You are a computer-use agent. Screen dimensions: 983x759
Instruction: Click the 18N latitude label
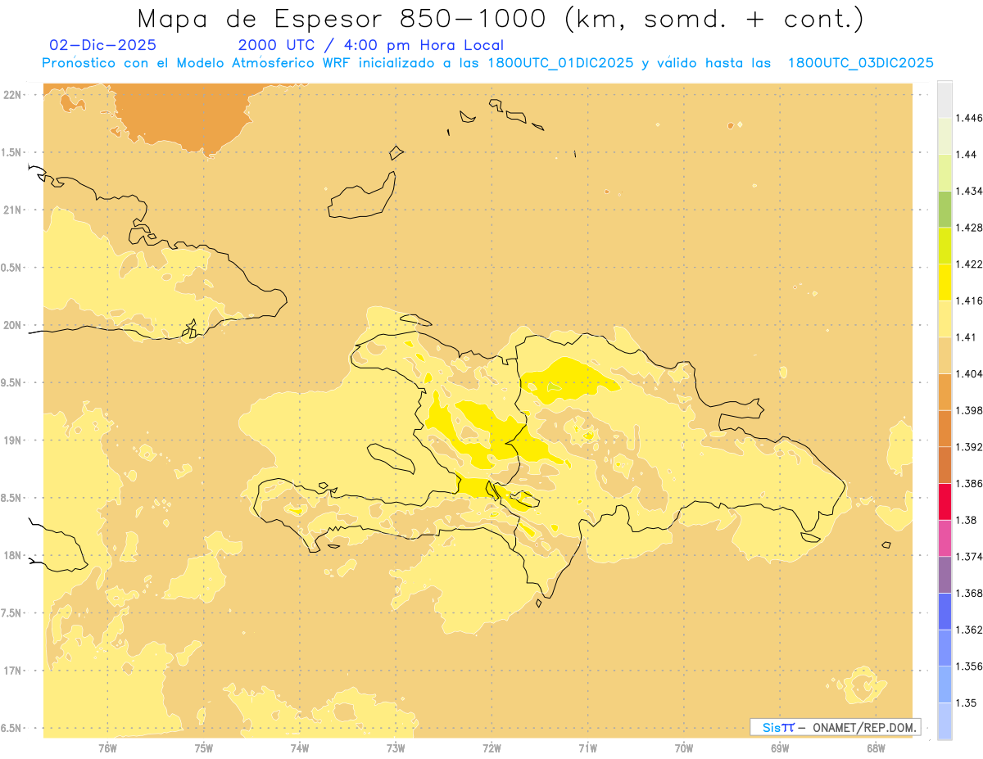(x=13, y=555)
